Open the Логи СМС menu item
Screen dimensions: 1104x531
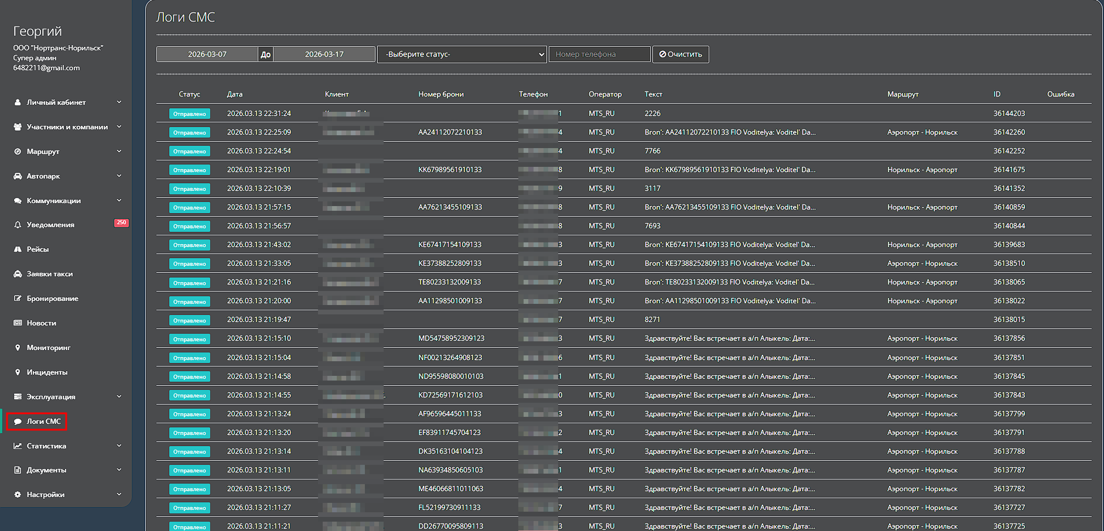[43, 422]
